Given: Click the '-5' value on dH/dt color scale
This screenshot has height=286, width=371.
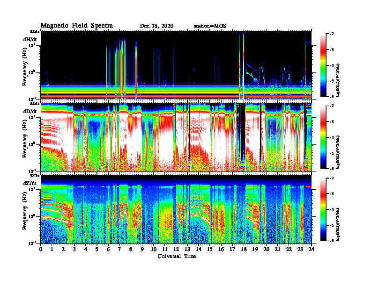Looking at the screenshot, I should pyautogui.click(x=332, y=81).
